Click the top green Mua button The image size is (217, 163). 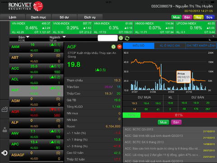click(176, 17)
